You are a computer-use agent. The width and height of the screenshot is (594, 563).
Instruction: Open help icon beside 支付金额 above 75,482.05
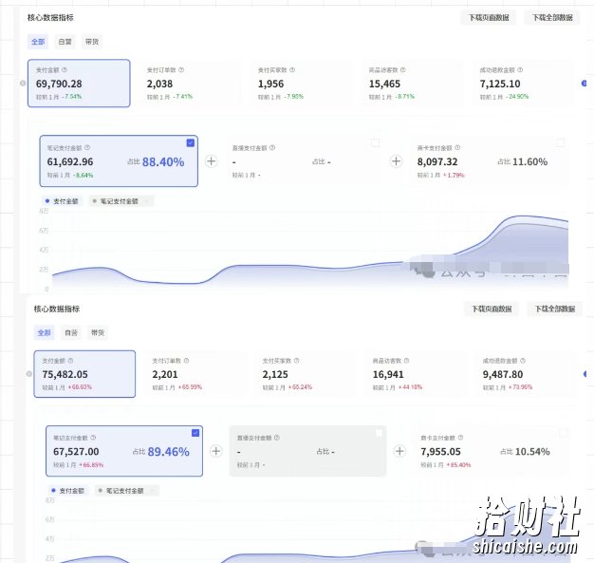point(70,361)
